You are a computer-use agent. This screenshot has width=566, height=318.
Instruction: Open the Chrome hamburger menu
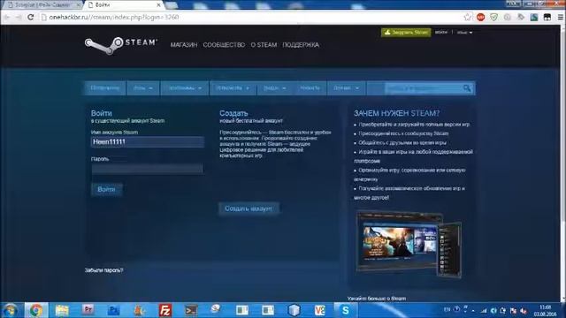tap(561, 17)
